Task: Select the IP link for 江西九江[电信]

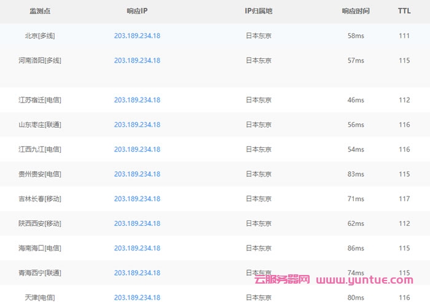Action: 137,149
